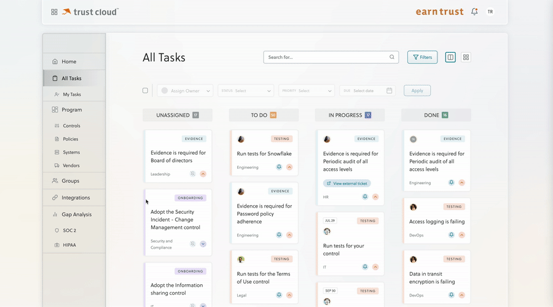Select All Tasks in sidebar

click(x=74, y=78)
